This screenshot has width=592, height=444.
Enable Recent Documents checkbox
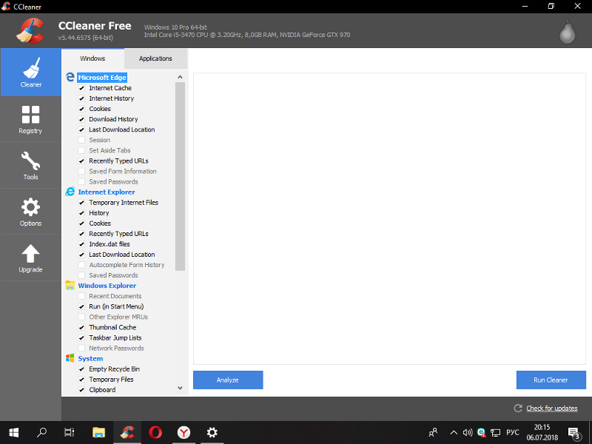click(81, 296)
